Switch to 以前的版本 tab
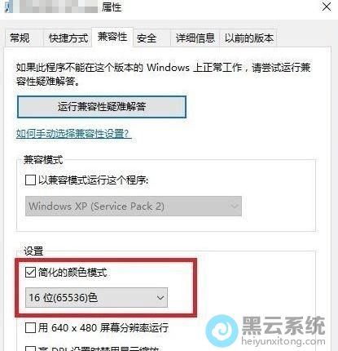Viewport: 338px width, 351px height. pos(248,38)
